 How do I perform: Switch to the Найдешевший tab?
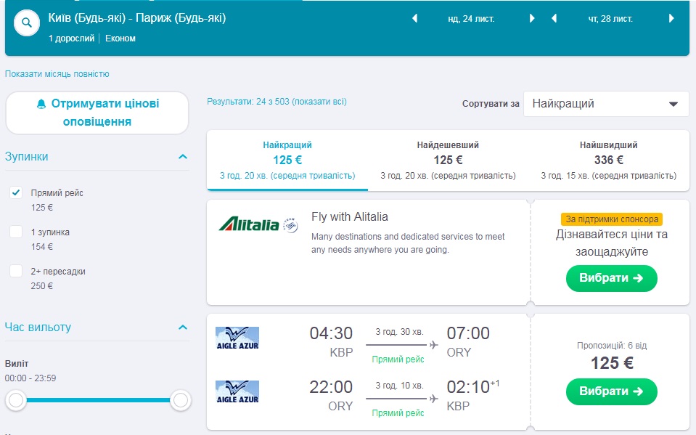click(448, 160)
